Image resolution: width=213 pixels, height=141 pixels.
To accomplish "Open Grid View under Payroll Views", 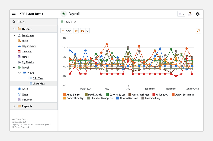I will (x=38, y=78).
